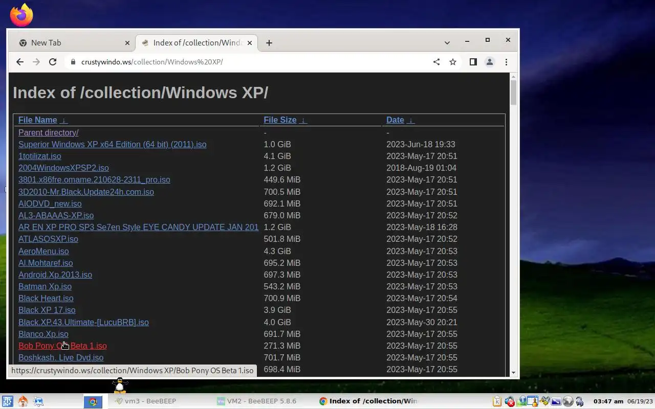
Task: Download AeroMenu.iso
Action: 43,252
